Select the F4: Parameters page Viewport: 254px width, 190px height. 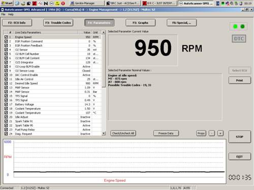(x=100, y=23)
